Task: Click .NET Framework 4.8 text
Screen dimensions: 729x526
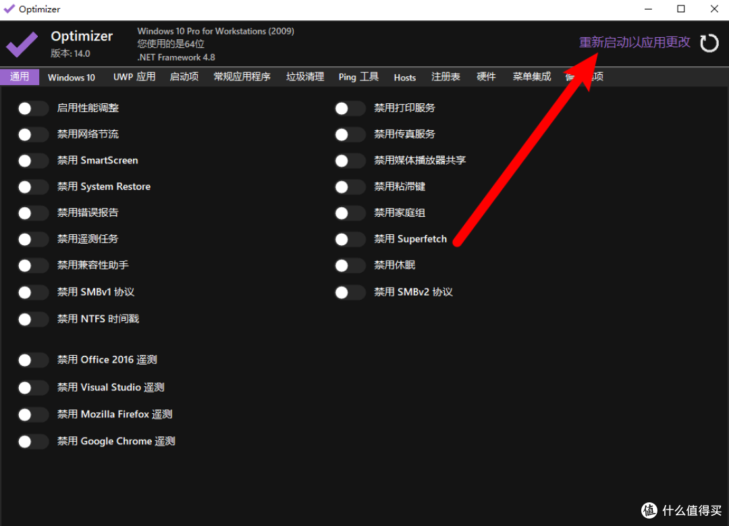Action: pos(176,57)
